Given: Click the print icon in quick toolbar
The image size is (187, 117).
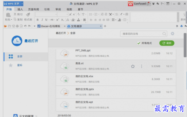Looking at the screenshot, I should click(17, 26).
